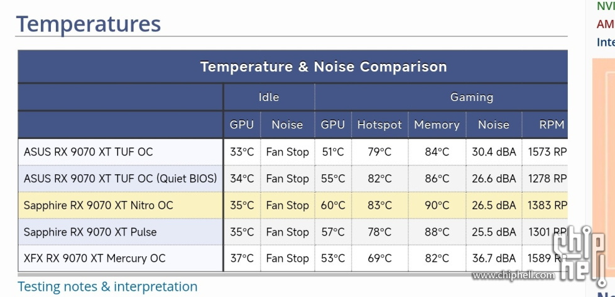Click the Gaming Noise column header

[494, 125]
